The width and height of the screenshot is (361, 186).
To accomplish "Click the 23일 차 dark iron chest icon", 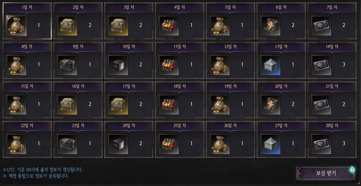I will pos(67,144).
